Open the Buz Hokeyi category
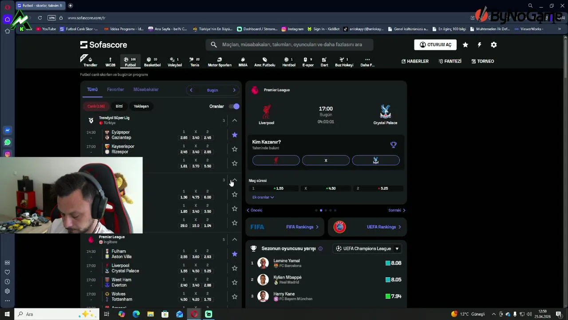568x320 pixels. tap(344, 62)
